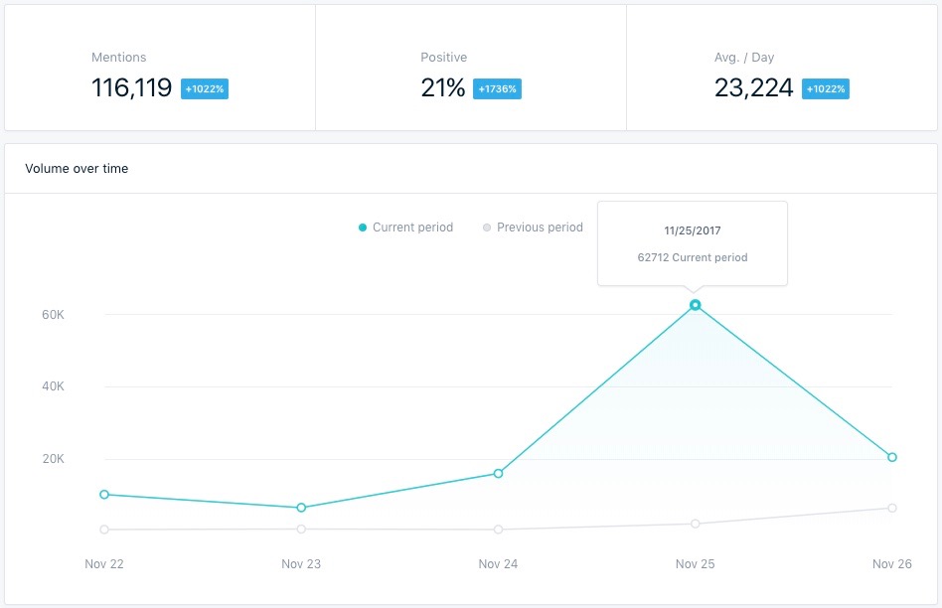
Task: Select the previous period gray point for Nov 26
Action: (892, 509)
